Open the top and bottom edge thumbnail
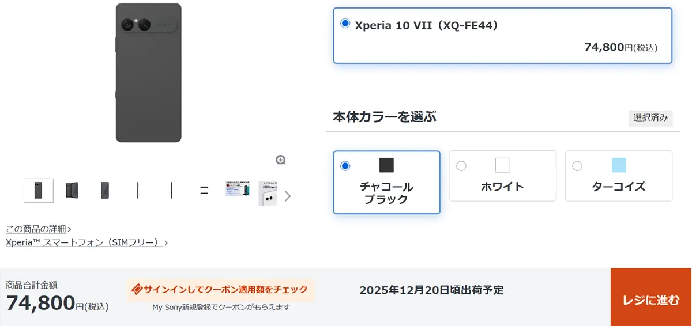 coord(204,190)
